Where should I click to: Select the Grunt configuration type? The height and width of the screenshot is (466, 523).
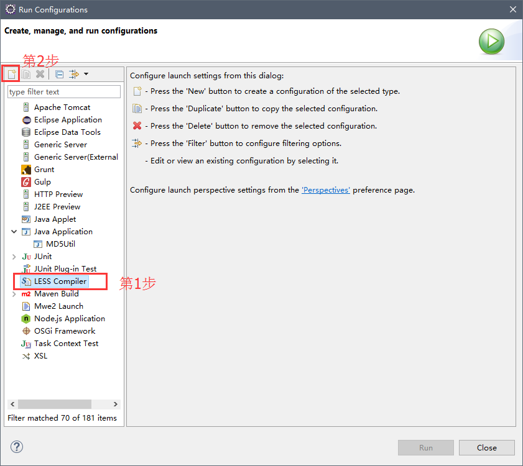(44, 170)
